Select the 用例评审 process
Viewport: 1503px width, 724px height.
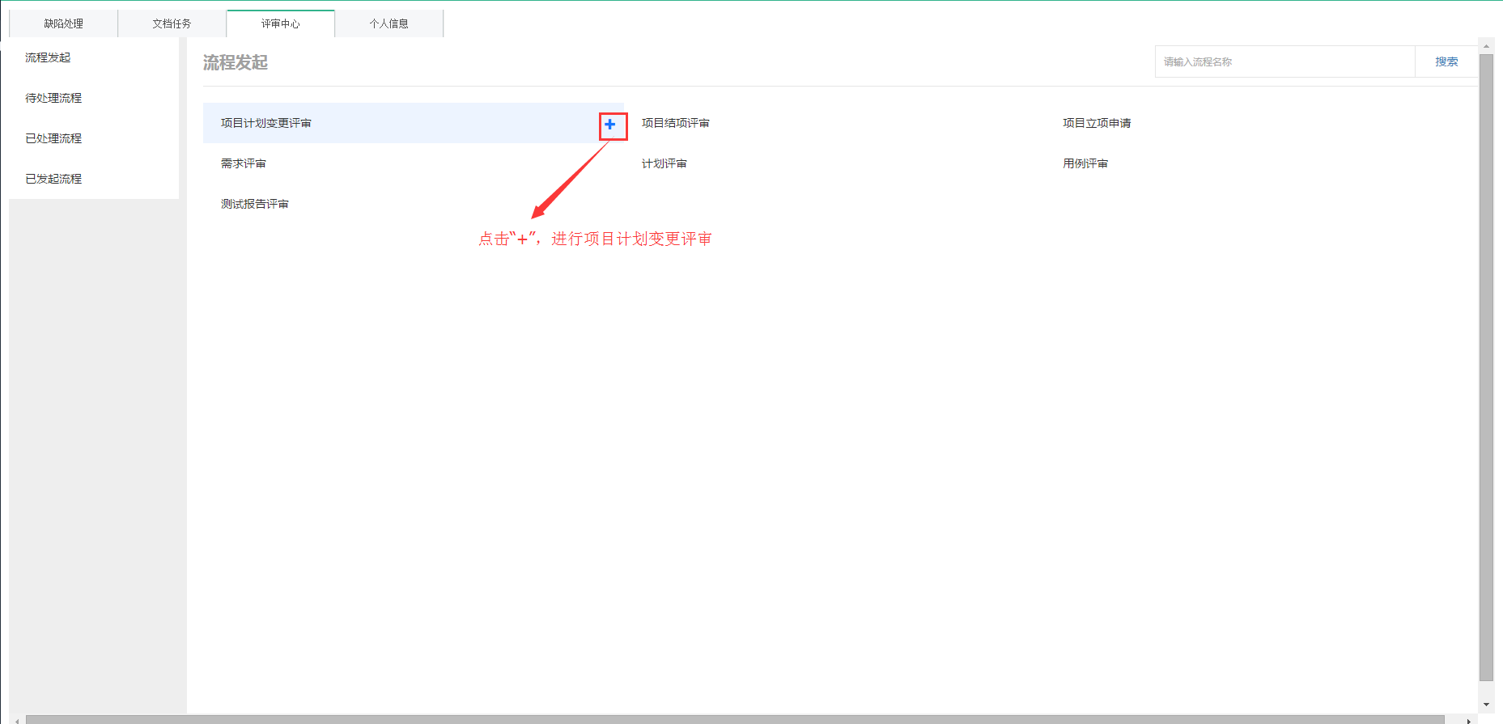pyautogui.click(x=1085, y=163)
